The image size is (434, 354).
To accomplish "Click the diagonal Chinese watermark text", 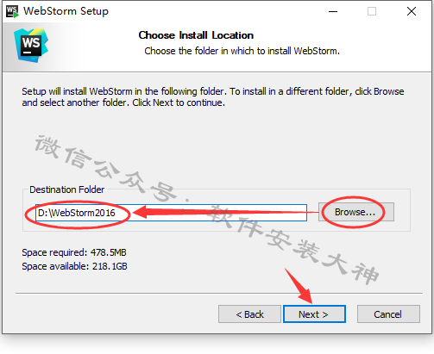I will click(206, 209).
